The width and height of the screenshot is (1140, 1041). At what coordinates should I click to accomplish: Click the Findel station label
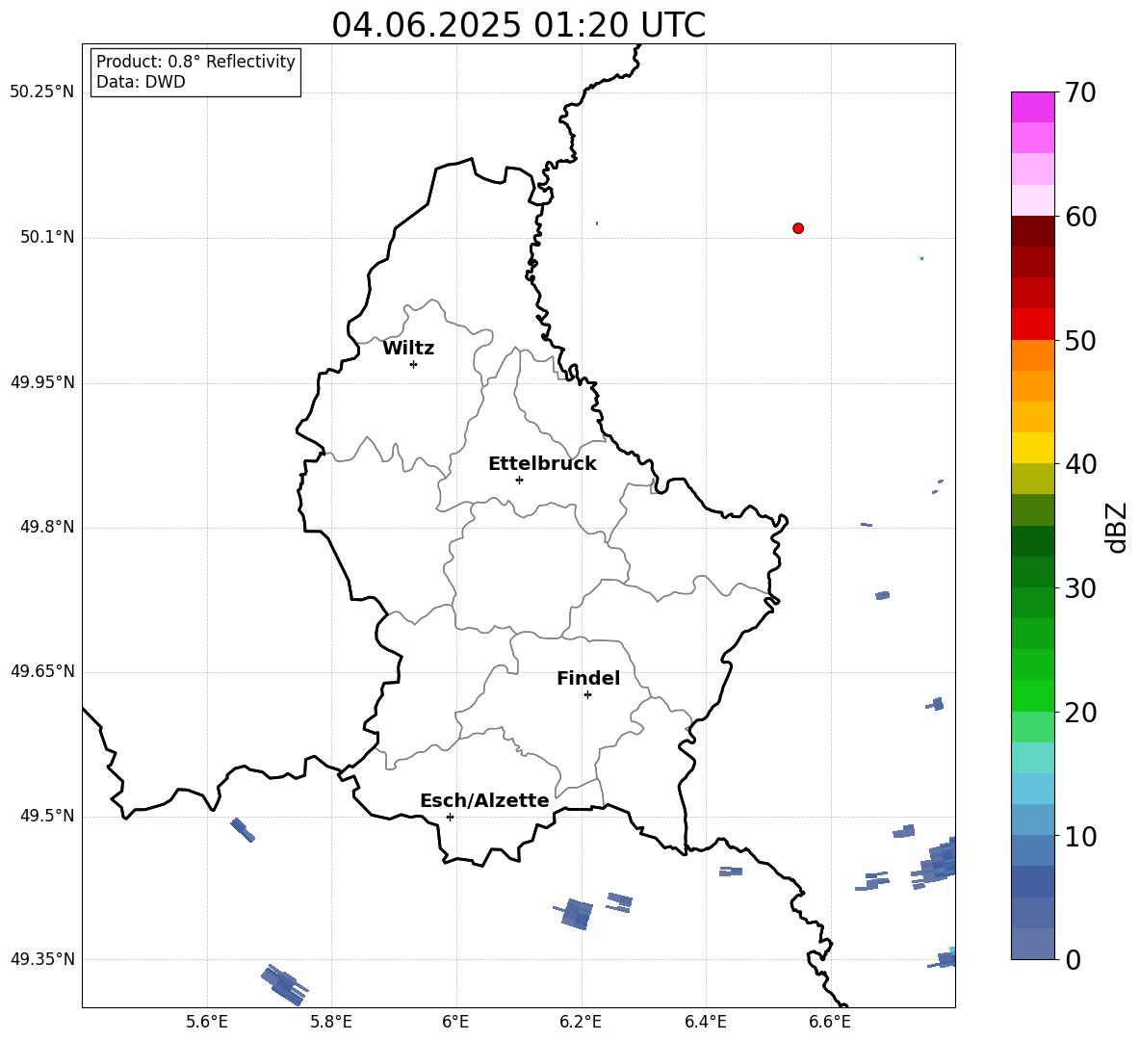click(x=588, y=678)
